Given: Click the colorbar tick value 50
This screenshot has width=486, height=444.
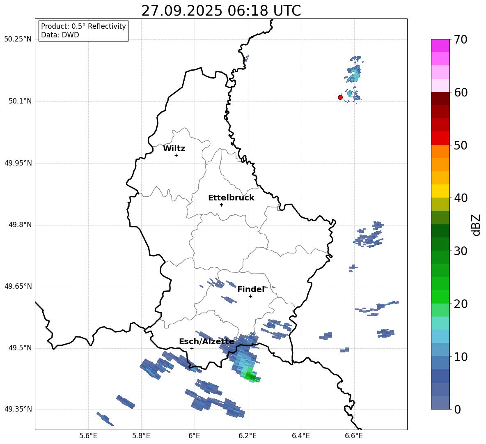Looking at the screenshot, I should click(x=461, y=145).
